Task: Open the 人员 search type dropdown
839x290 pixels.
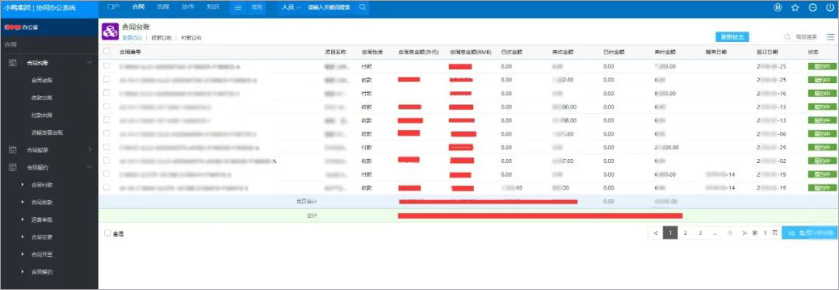Action: tap(291, 8)
